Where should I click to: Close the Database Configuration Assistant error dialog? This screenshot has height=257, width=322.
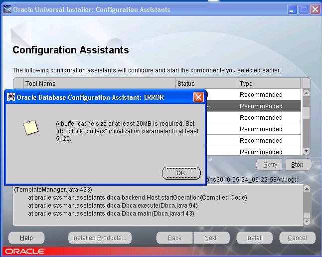[x=198, y=97]
